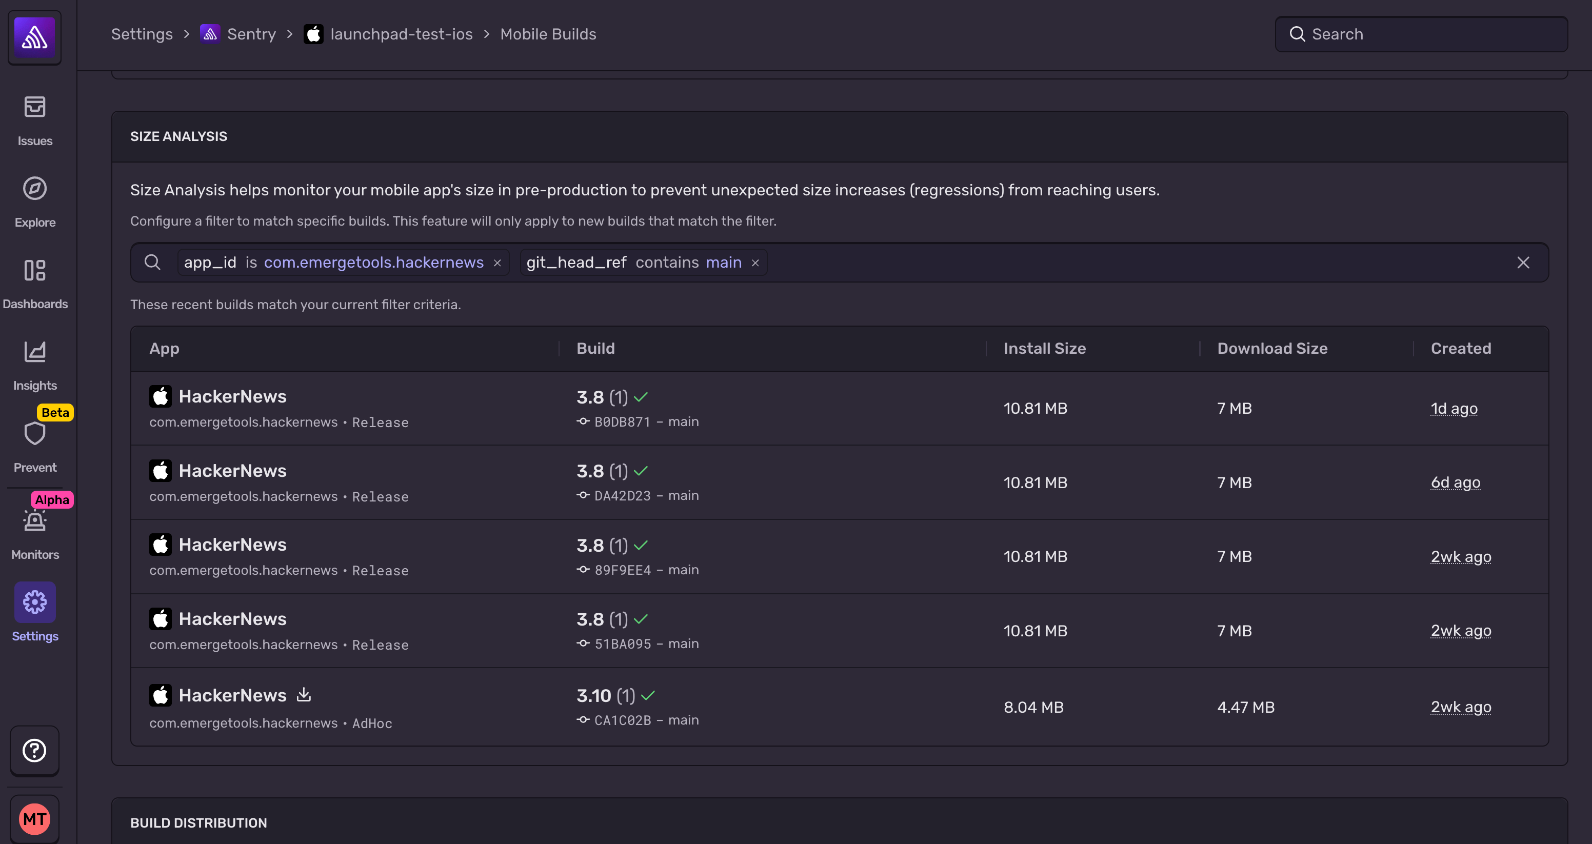Viewport: 1592px width, 844px height.
Task: Open the HackerNews build B0DB871 row
Action: click(x=232, y=397)
